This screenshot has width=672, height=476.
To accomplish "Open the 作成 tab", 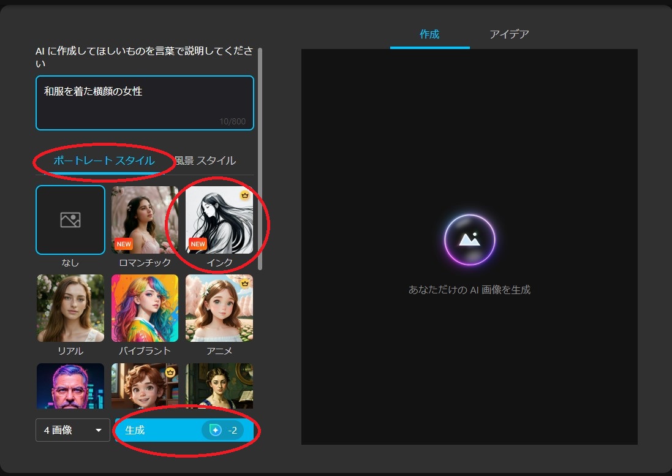I will coord(429,34).
